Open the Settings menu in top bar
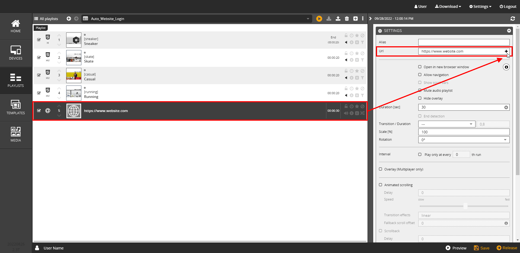Viewport: 520px width, 253px height. click(480, 6)
